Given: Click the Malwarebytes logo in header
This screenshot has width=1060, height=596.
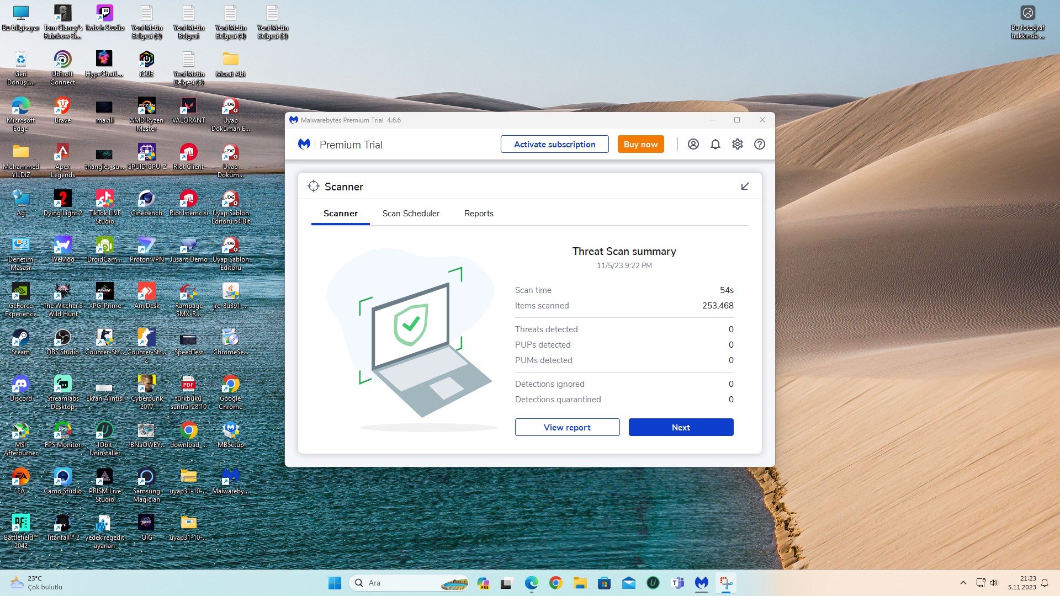Looking at the screenshot, I should tap(304, 144).
